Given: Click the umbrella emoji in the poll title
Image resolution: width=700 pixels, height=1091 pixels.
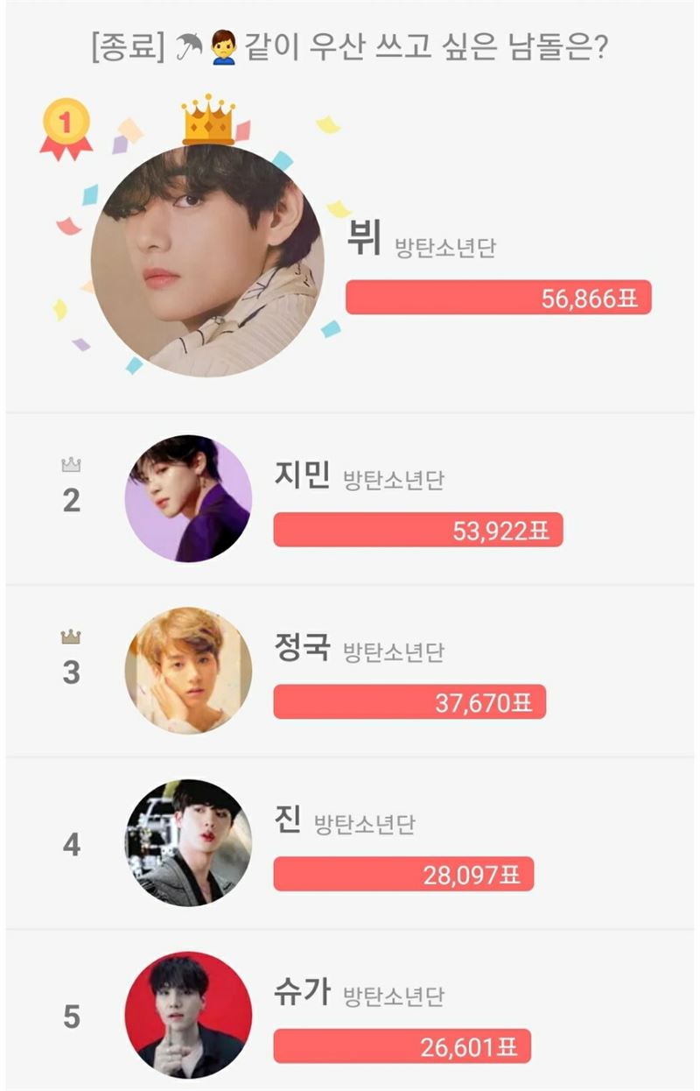Looking at the screenshot, I should (188, 47).
